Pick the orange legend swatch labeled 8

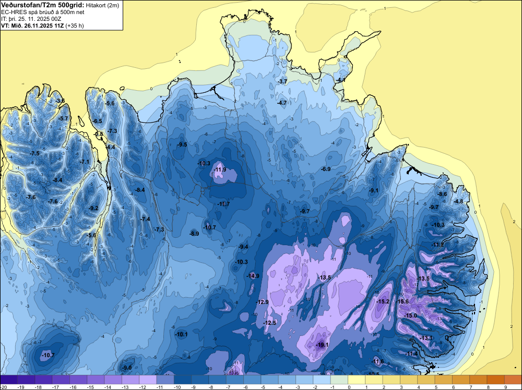tap(496, 380)
